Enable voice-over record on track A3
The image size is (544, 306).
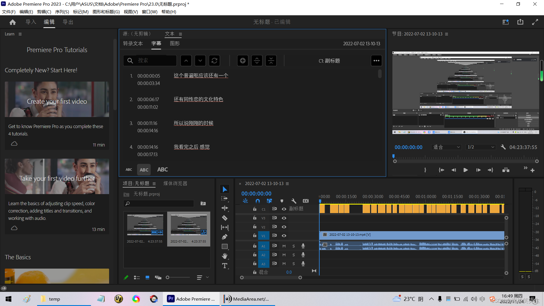click(303, 264)
